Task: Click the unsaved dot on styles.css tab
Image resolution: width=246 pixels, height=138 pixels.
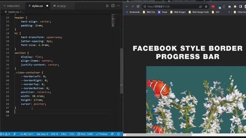Action: click(47, 6)
